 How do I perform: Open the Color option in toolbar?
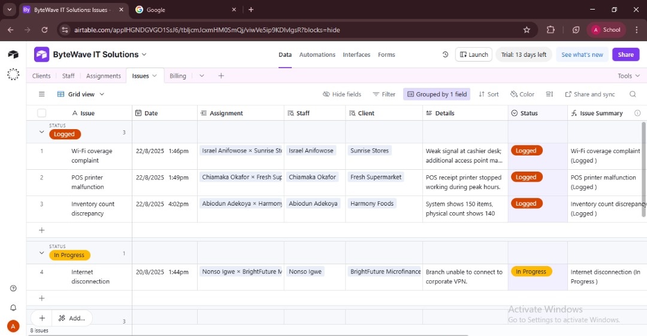click(x=522, y=94)
